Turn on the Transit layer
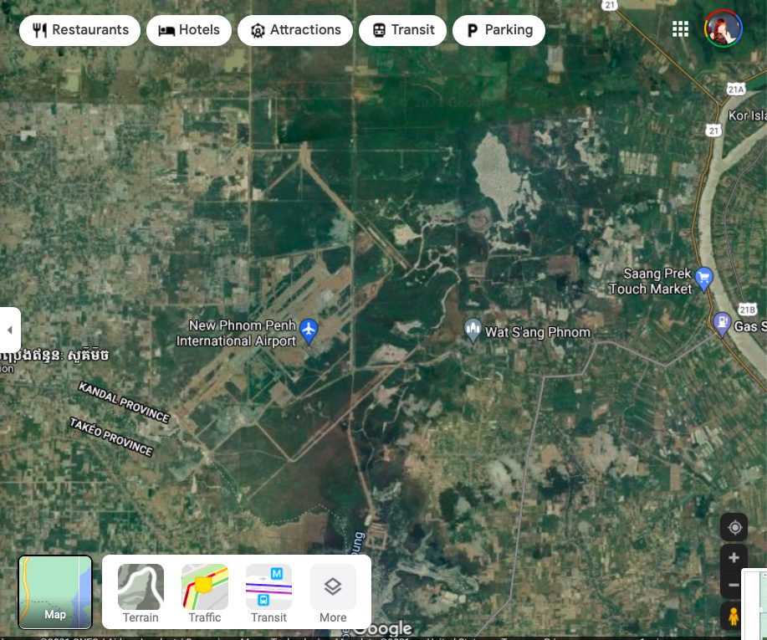Image resolution: width=767 pixels, height=640 pixels. [268, 593]
